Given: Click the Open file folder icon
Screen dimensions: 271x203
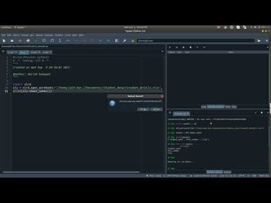Looking at the screenshot, I should pyautogui.click(x=12, y=41).
